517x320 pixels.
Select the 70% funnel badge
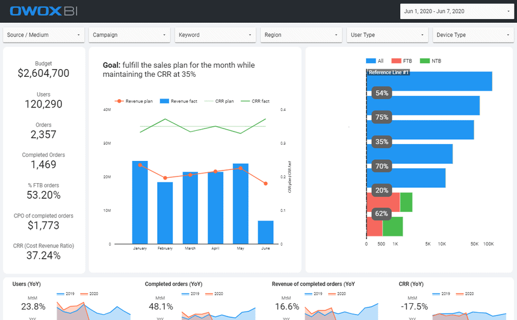(382, 166)
